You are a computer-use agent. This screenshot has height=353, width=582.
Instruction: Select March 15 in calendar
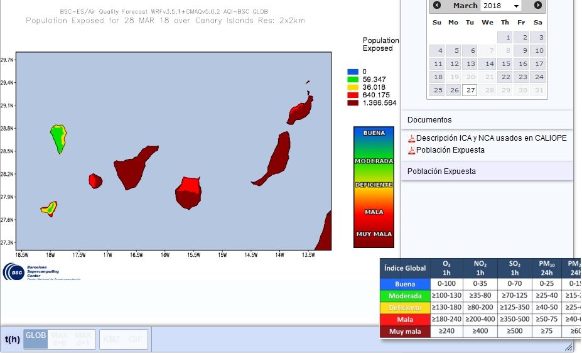pos(505,64)
